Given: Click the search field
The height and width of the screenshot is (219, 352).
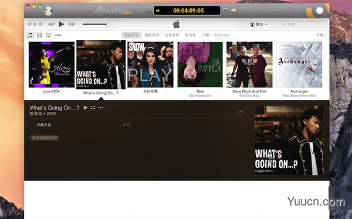Looking at the screenshot, I should 302,24.
